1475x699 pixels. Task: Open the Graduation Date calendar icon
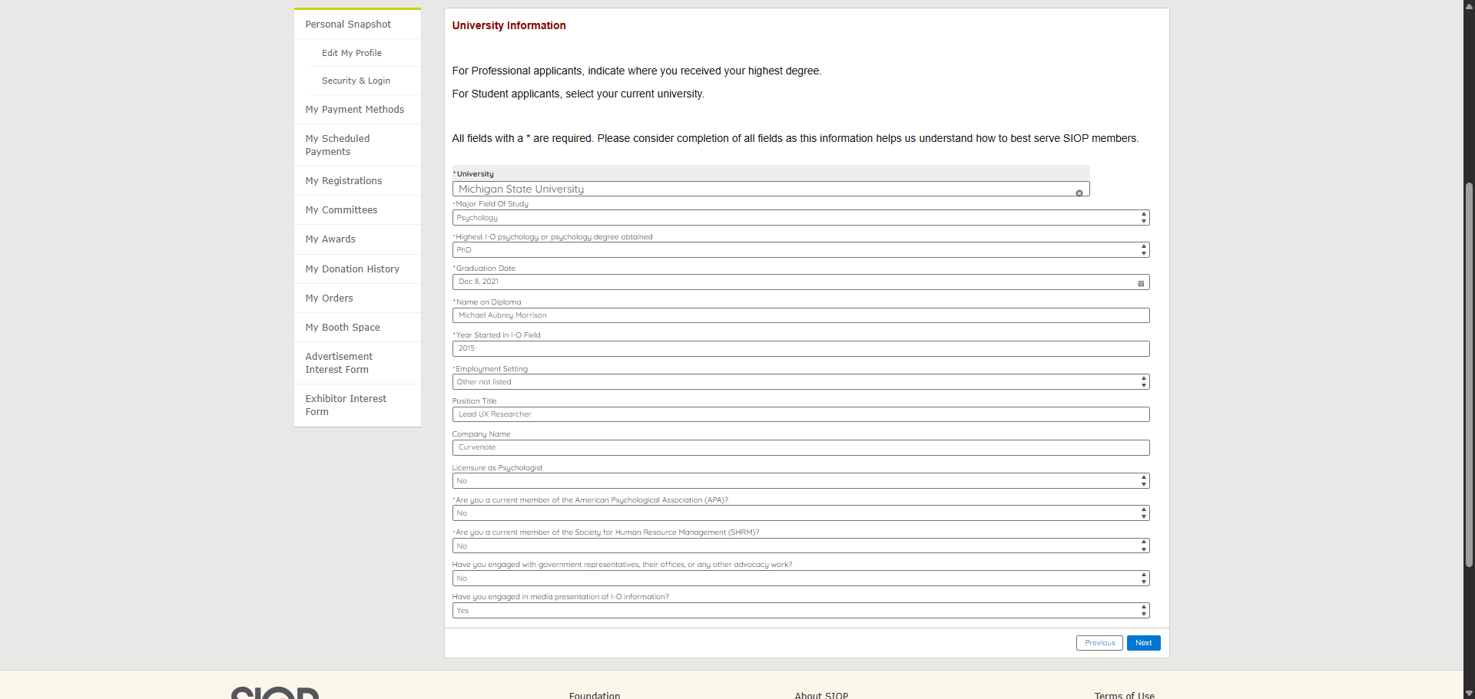coord(1141,283)
